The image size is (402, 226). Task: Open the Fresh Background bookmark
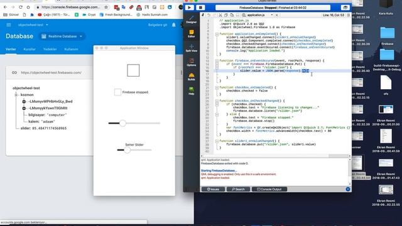(x=116, y=15)
